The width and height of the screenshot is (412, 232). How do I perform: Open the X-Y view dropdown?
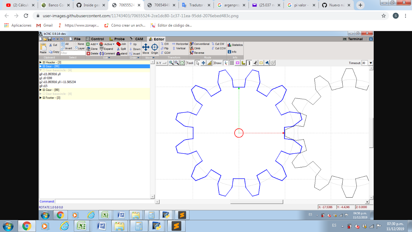(x=161, y=63)
